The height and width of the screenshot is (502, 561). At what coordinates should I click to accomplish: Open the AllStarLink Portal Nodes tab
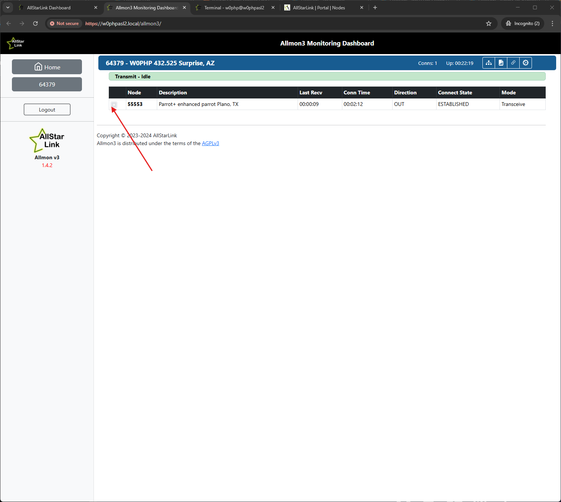point(318,8)
